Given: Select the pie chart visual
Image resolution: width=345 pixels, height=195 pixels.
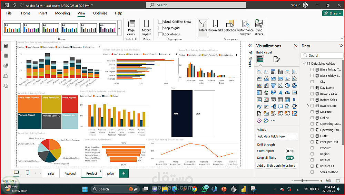Looking at the screenshot, I should [287, 86].
